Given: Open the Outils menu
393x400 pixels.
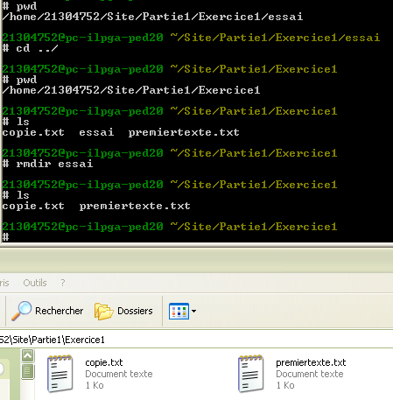Looking at the screenshot, I should (x=35, y=283).
